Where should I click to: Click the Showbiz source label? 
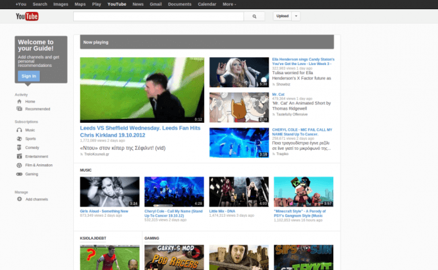(x=283, y=84)
